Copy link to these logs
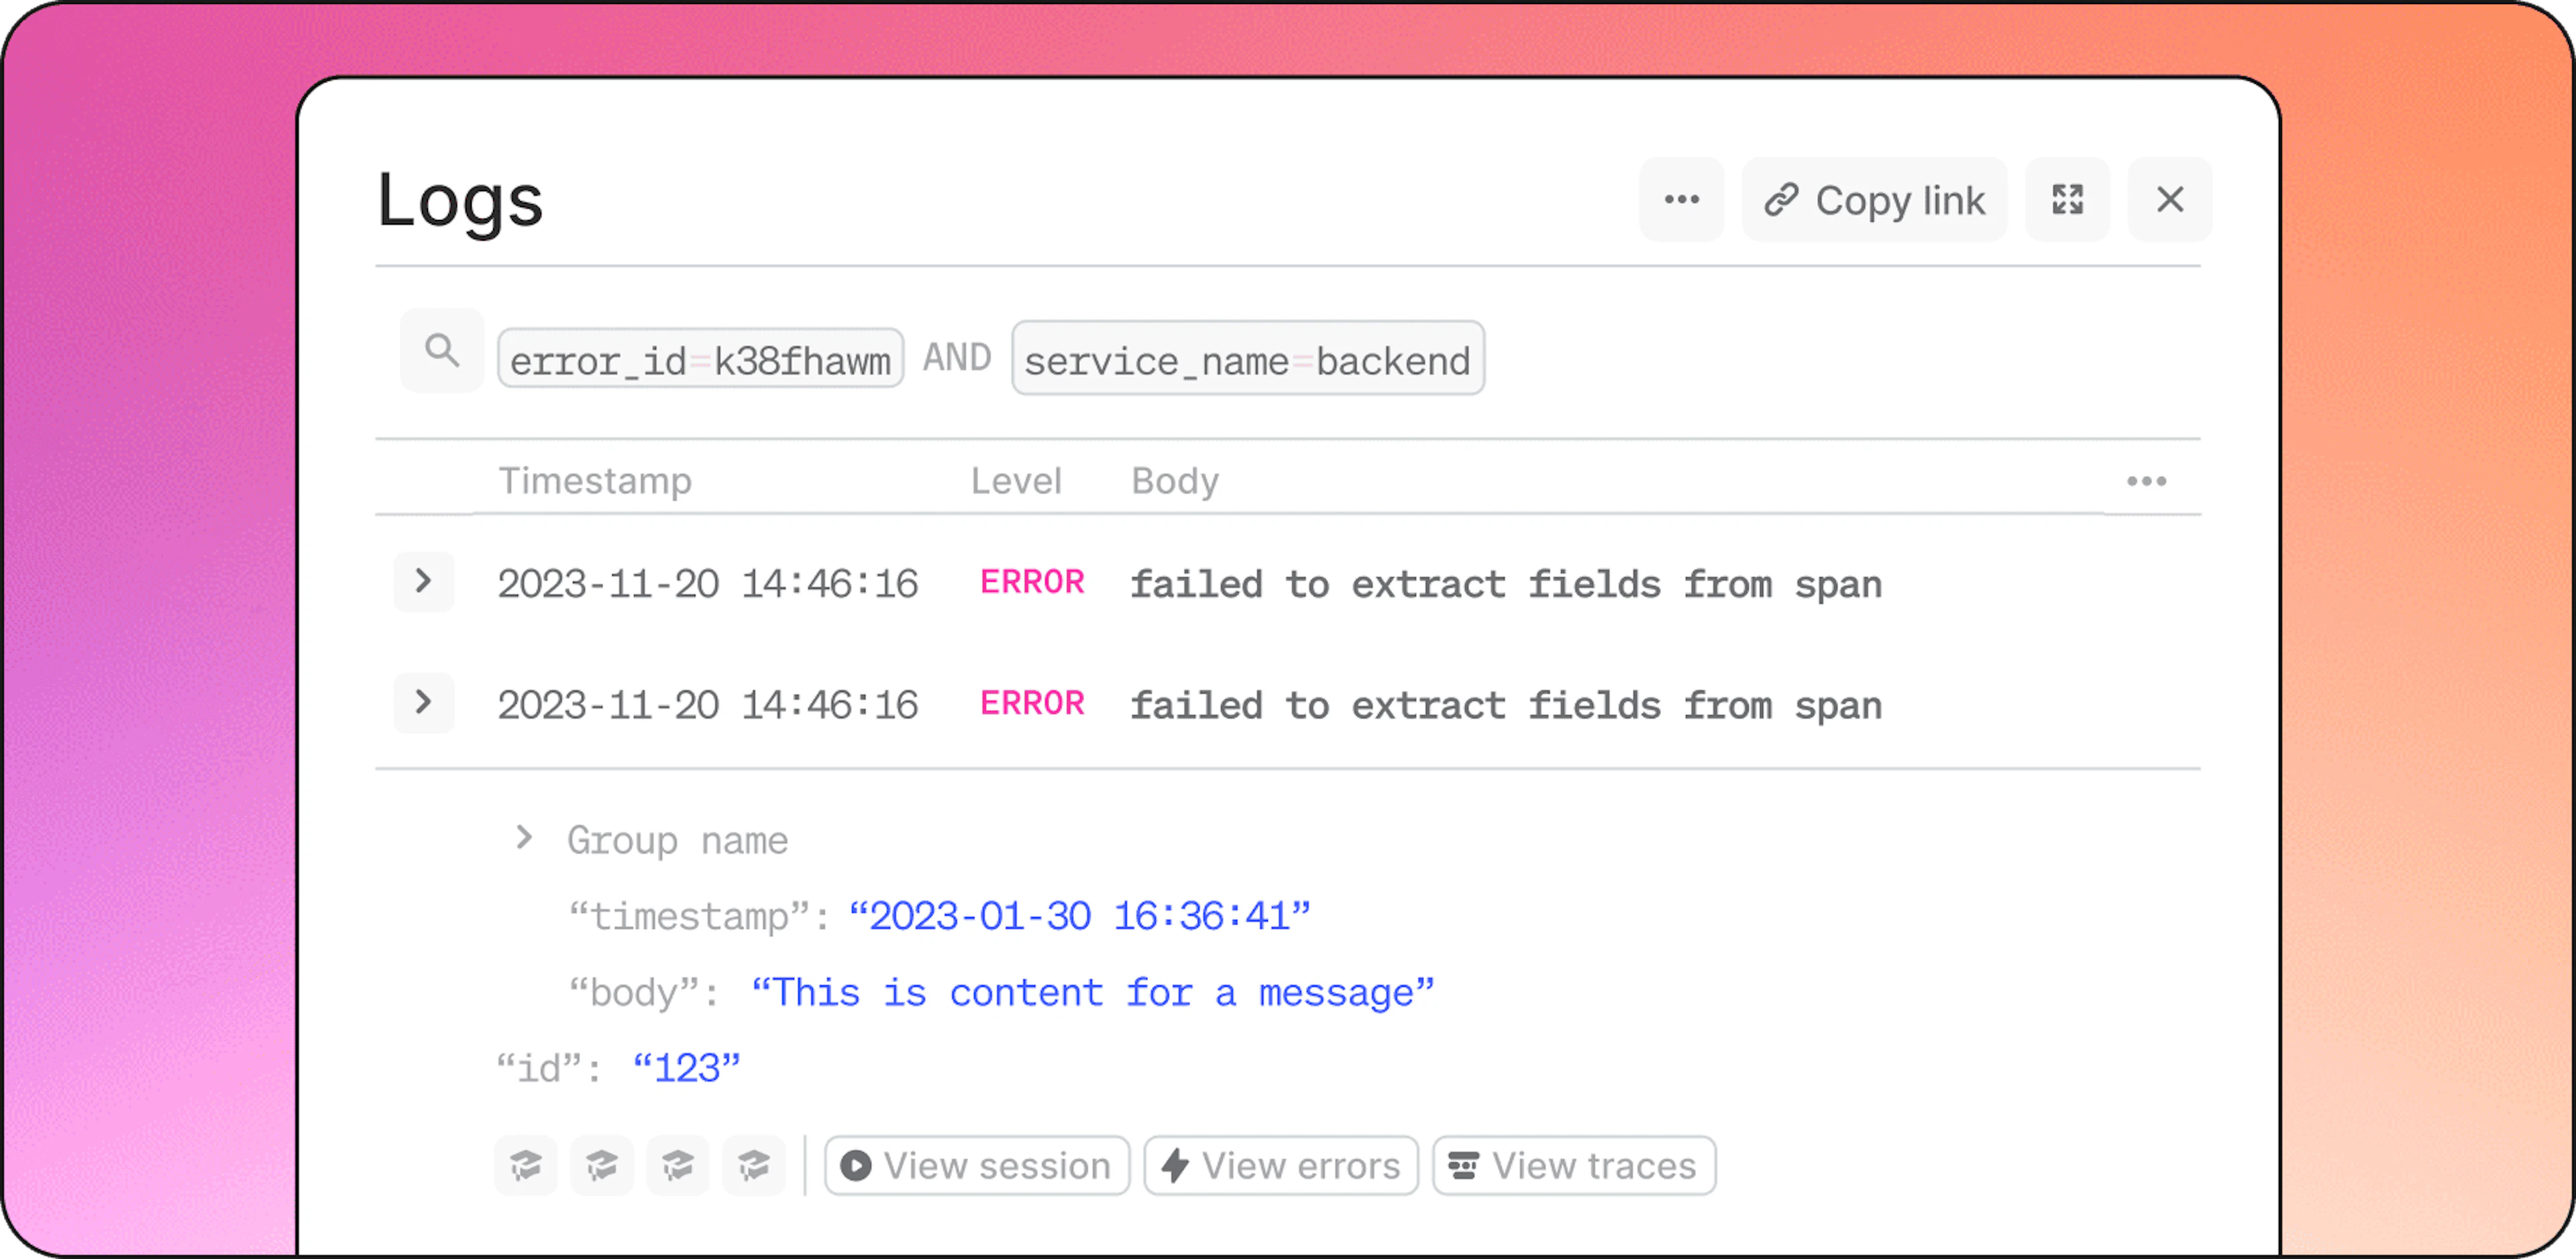 [1874, 200]
